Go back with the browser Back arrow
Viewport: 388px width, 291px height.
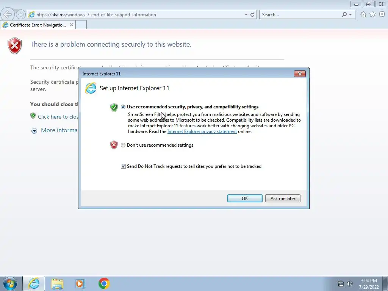click(8, 14)
